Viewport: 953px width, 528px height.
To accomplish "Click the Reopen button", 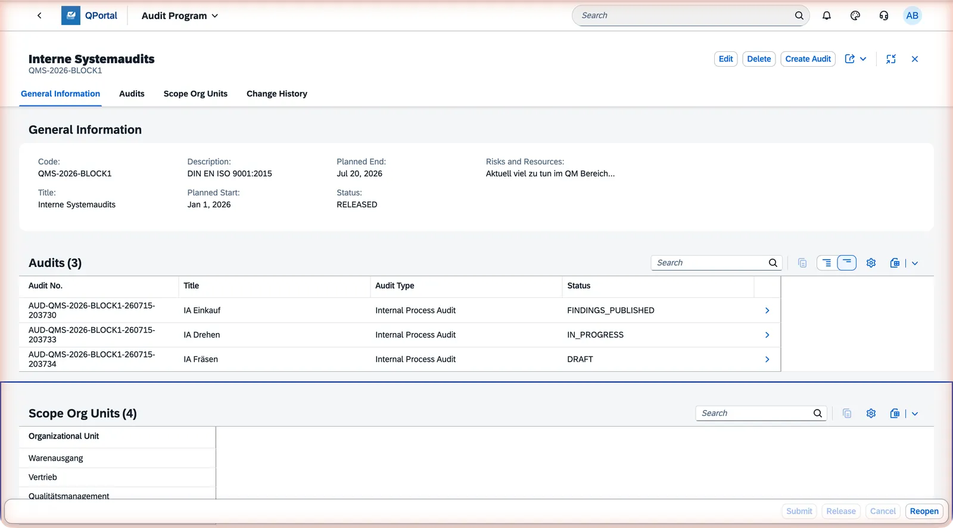I will tap(924, 511).
